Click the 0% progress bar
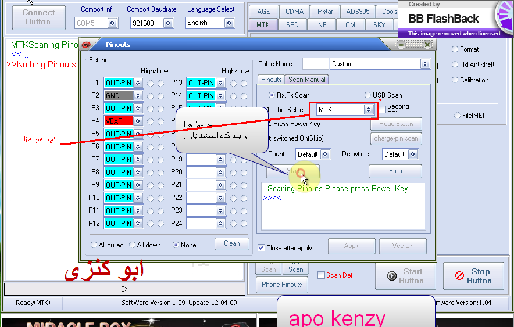 [124, 289]
